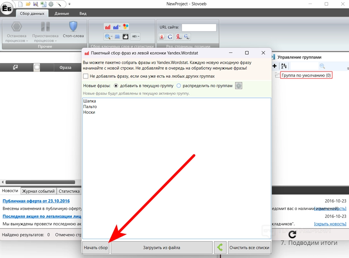349x258 pixels.
Task: Expand the quick access toolbar customize arrow
Action: coord(70,4)
